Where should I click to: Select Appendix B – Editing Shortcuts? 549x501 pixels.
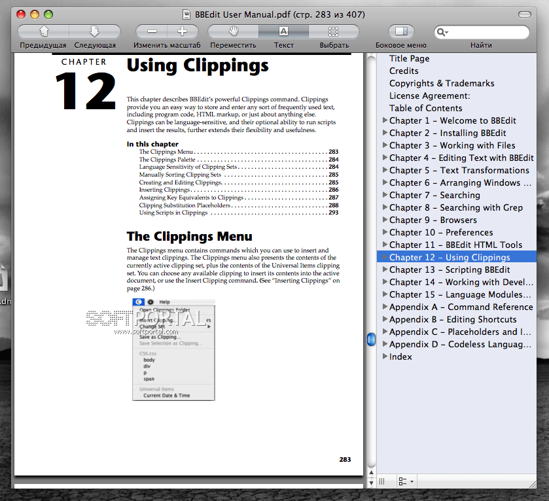(453, 319)
